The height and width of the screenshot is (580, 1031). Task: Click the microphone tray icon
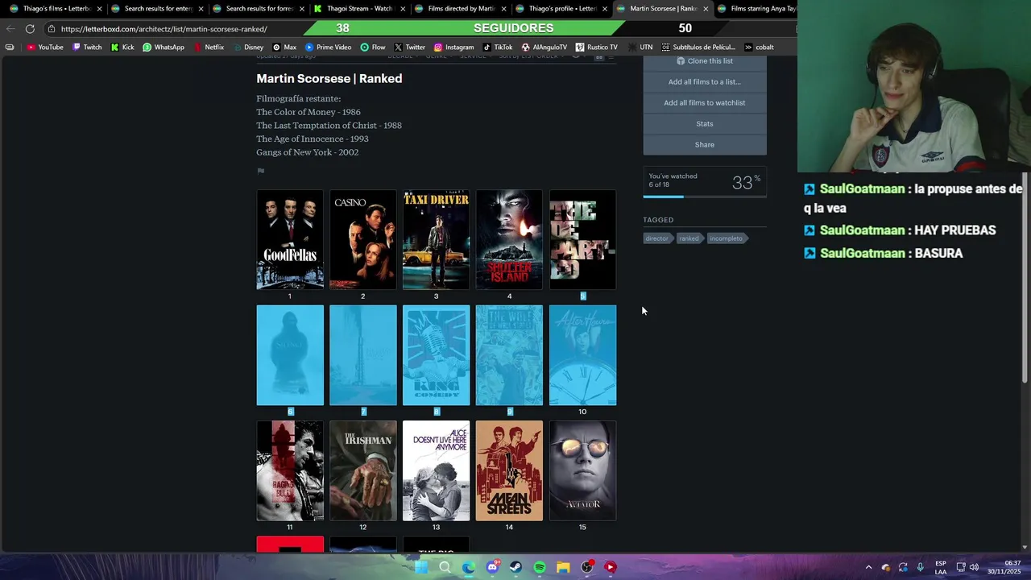(920, 567)
